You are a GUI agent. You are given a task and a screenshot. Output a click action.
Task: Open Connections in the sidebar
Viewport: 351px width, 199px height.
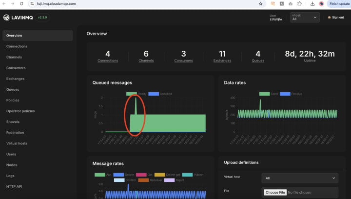pos(17,46)
